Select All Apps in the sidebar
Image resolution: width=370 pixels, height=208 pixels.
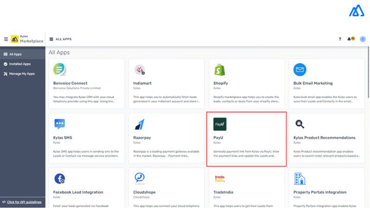click(x=15, y=54)
